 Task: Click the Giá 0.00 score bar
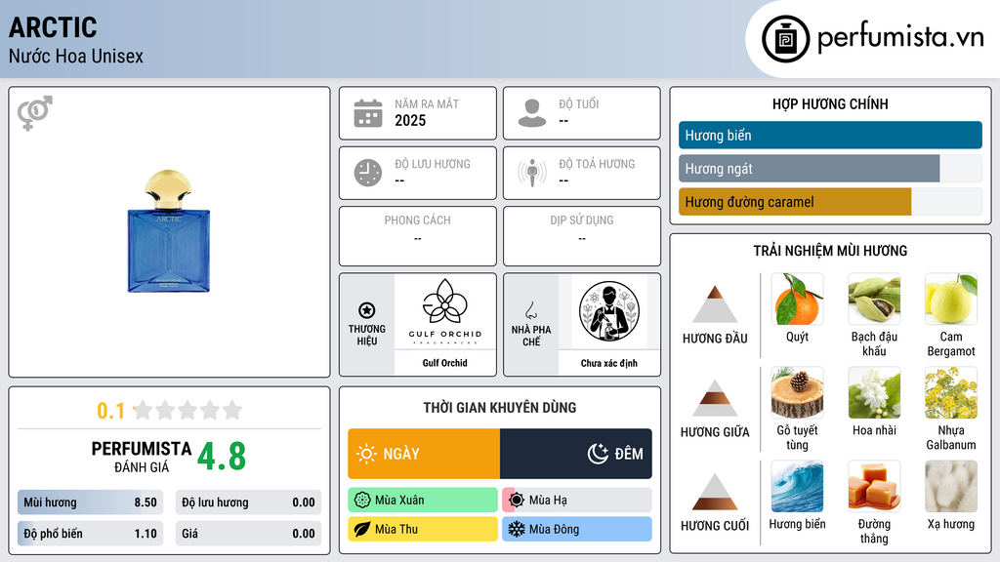pos(248,534)
